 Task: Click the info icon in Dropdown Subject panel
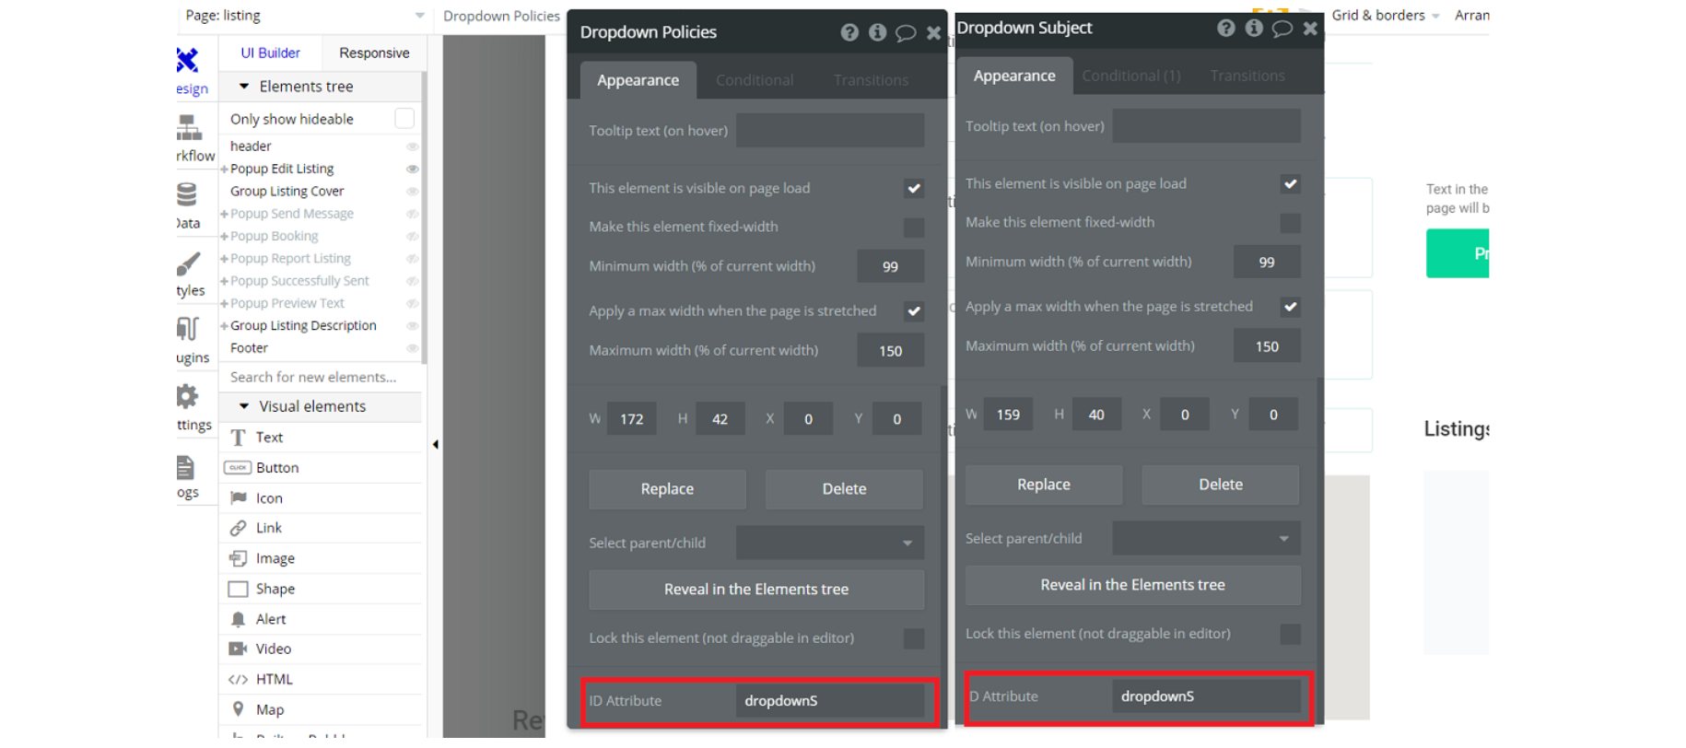click(1254, 29)
